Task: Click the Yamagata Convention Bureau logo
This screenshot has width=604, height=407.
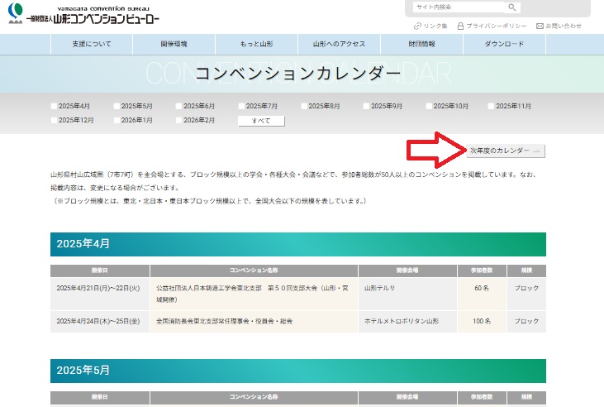Action: click(81, 16)
